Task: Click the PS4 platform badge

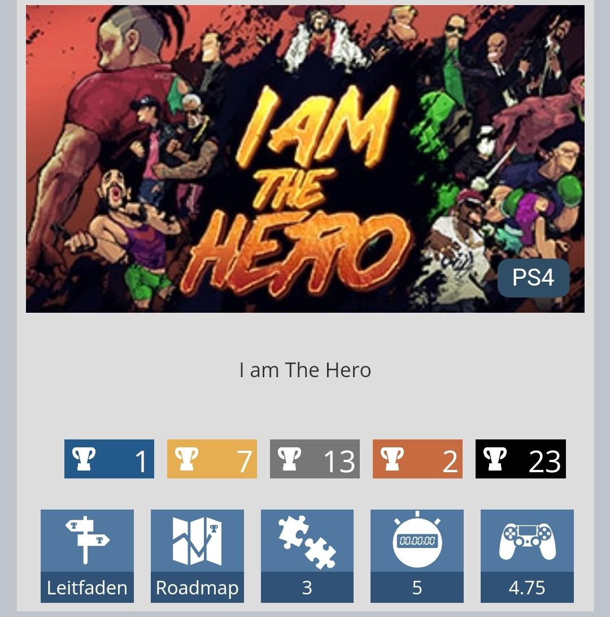Action: click(x=533, y=278)
